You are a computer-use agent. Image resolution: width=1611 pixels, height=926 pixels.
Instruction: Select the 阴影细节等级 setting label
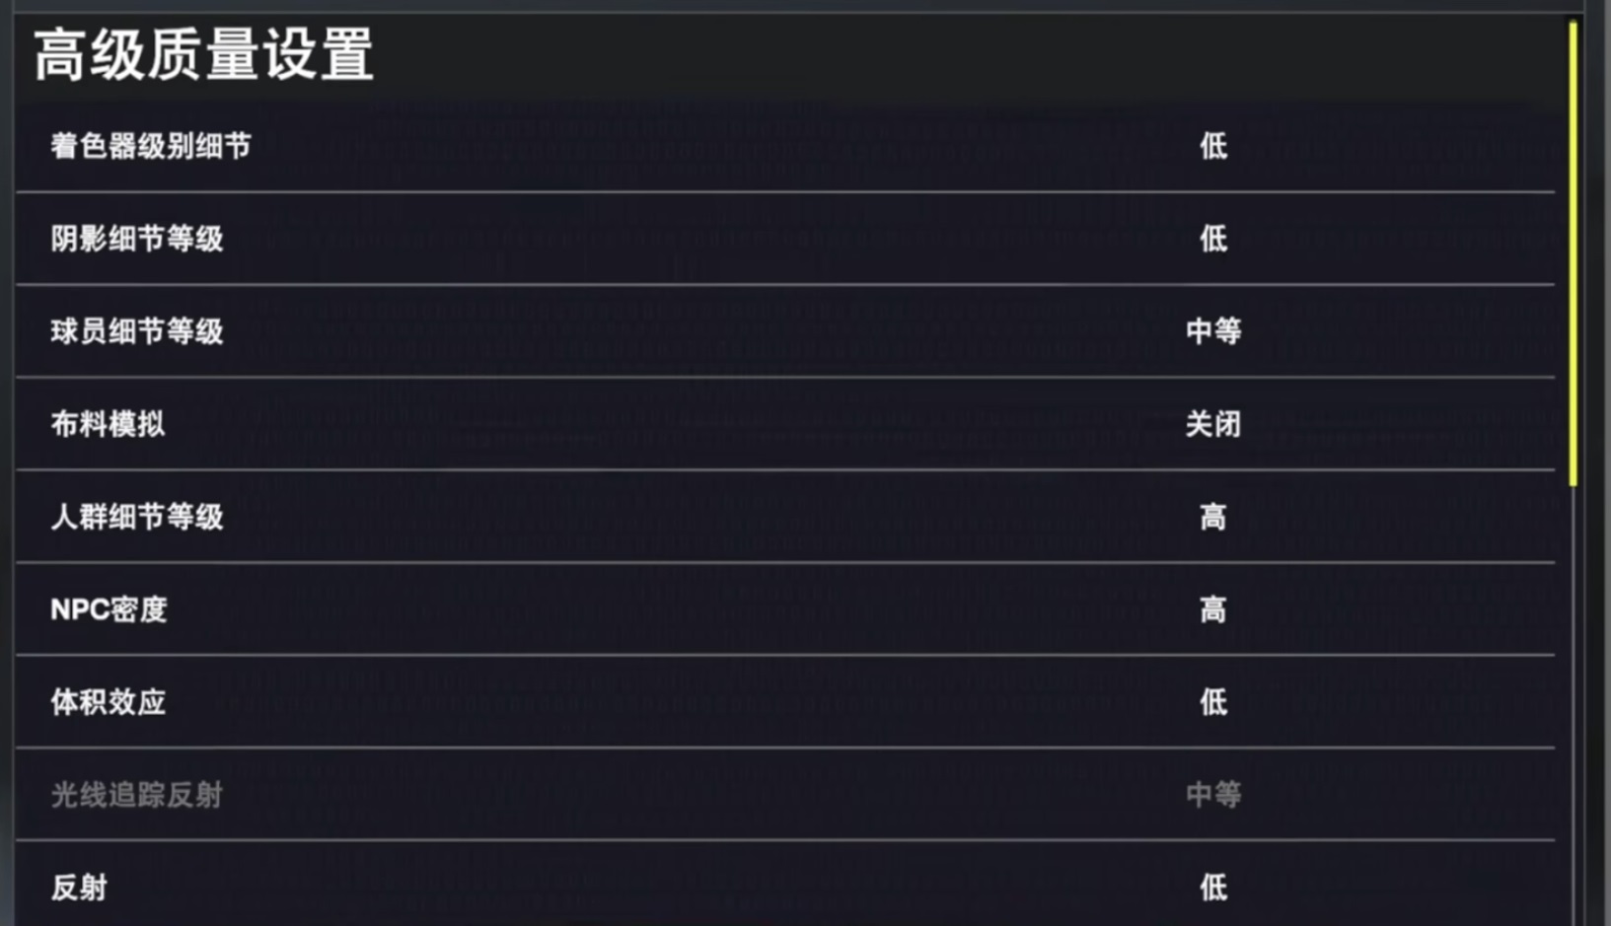pyautogui.click(x=137, y=239)
